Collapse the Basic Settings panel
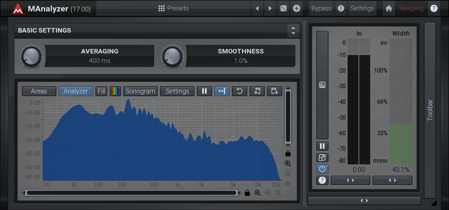The width and height of the screenshot is (449, 210). coord(293,31)
